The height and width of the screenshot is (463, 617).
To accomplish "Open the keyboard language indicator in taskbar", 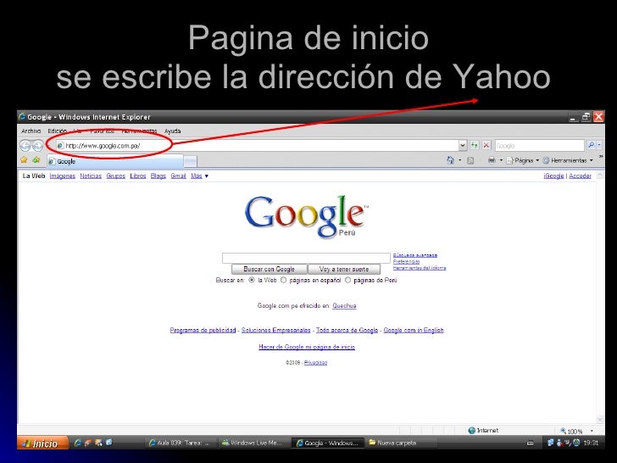I will coord(530,443).
